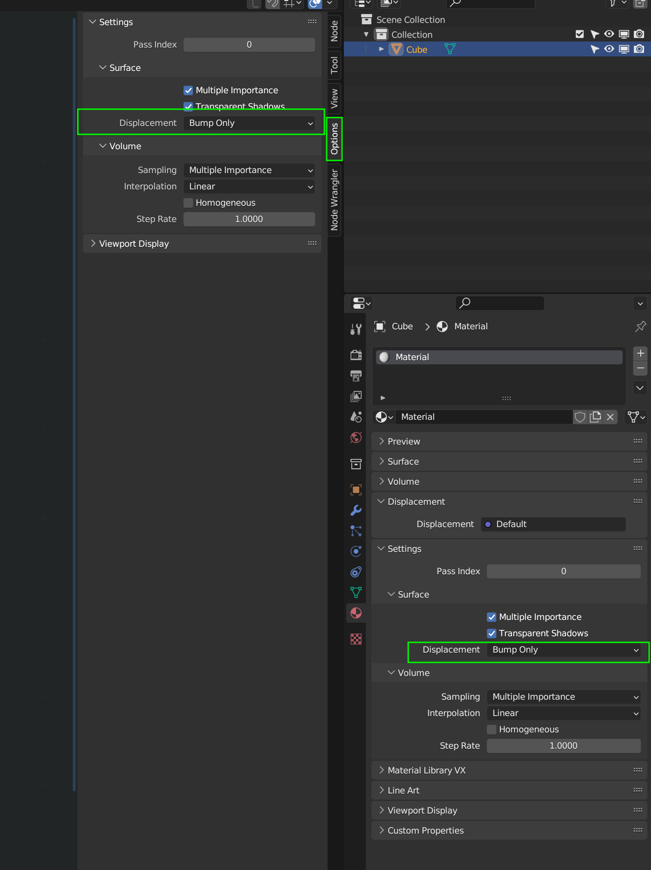Image resolution: width=651 pixels, height=870 pixels.
Task: Select the Cube item in the outliner
Action: 416,49
